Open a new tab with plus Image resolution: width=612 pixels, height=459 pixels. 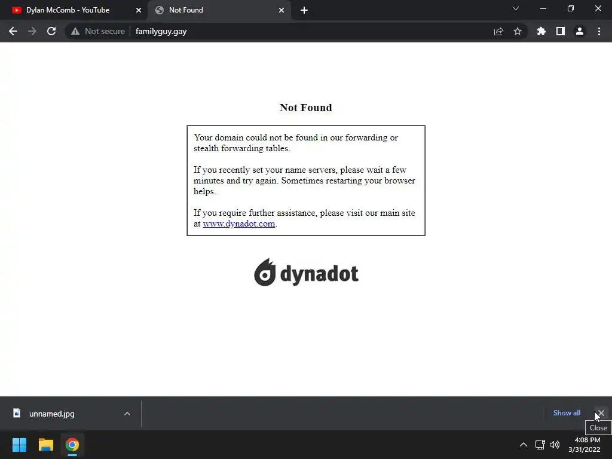click(304, 11)
